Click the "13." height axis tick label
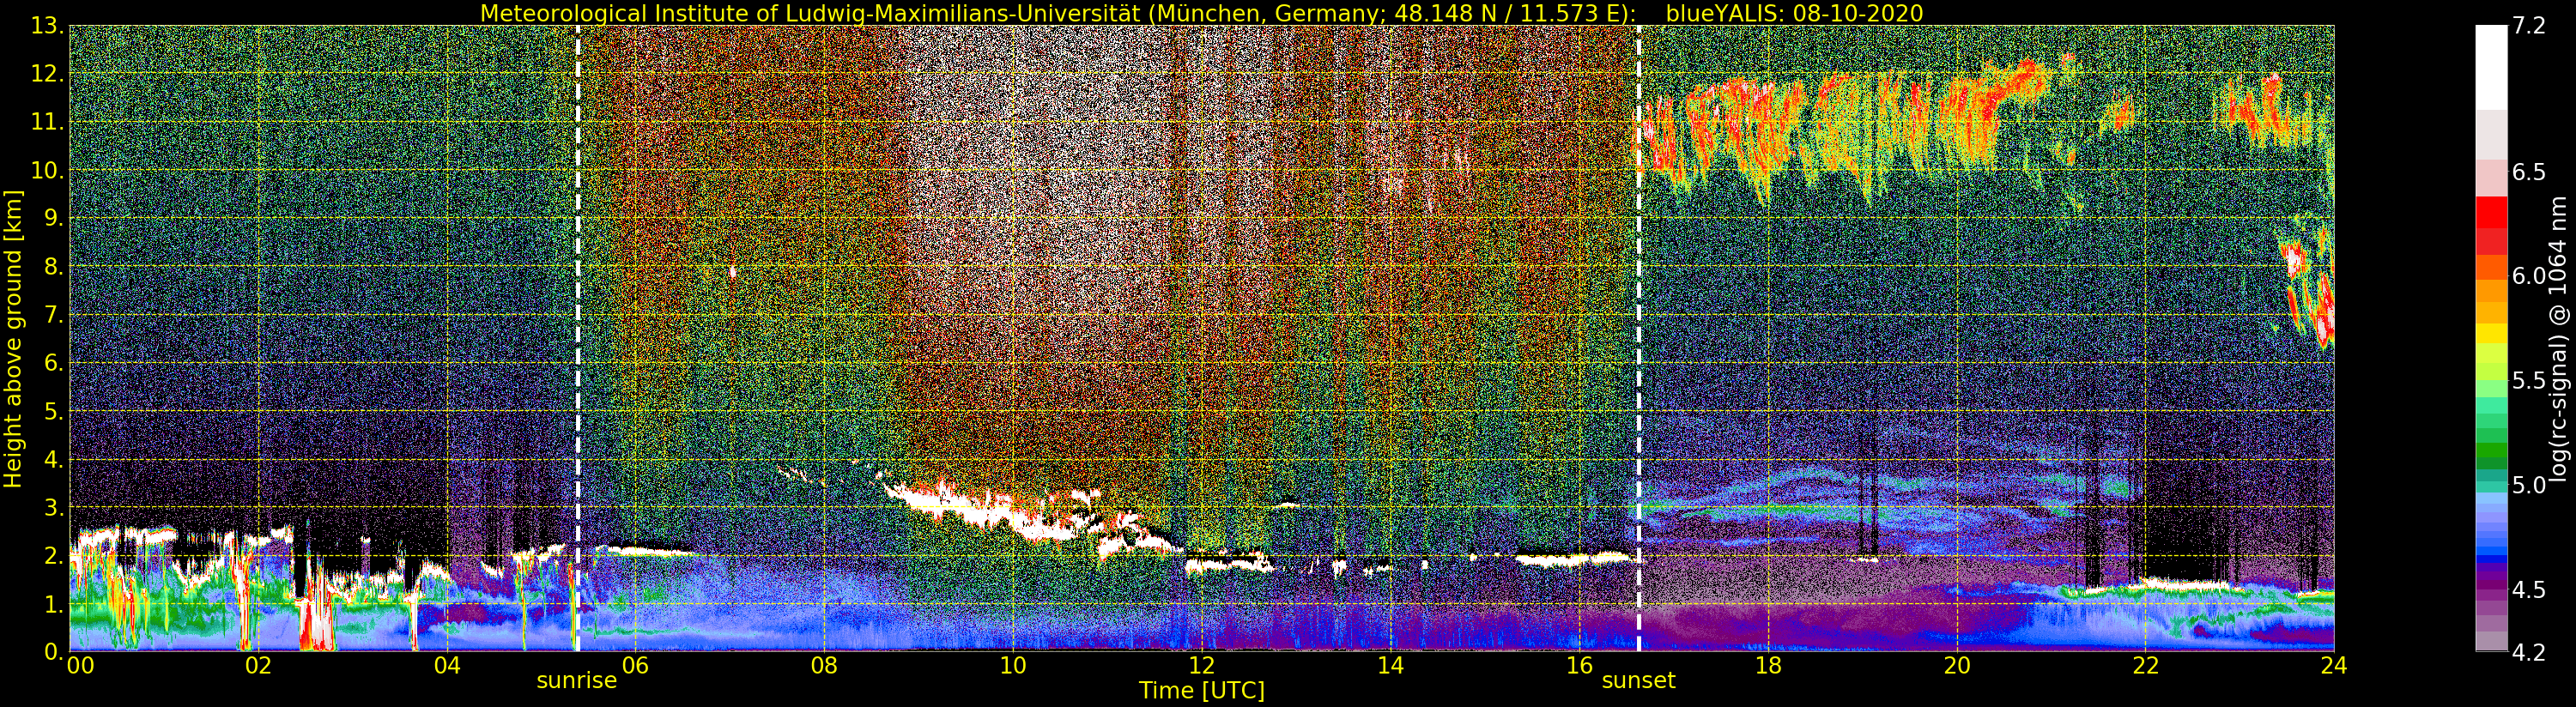2576x707 pixels. (47, 26)
